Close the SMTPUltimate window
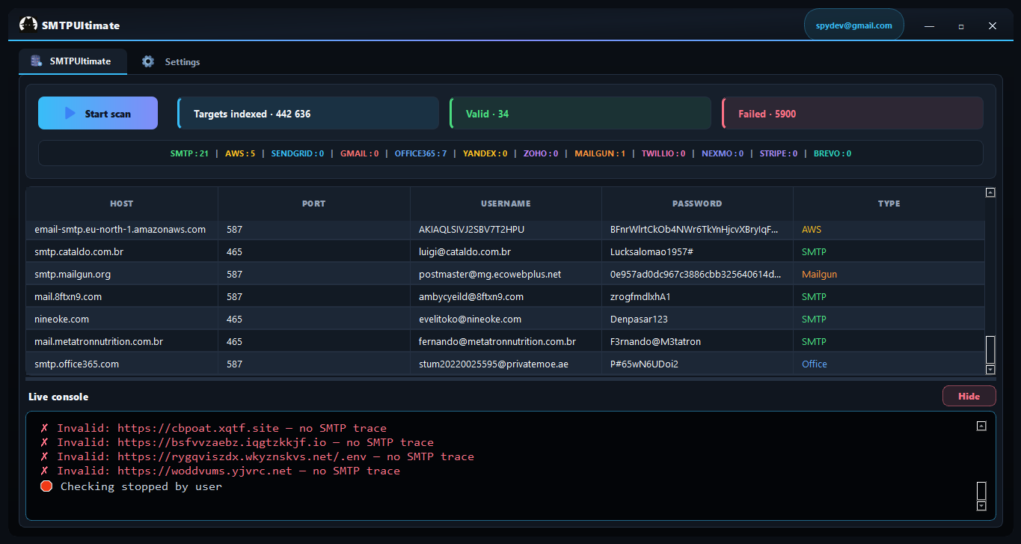 tap(993, 25)
